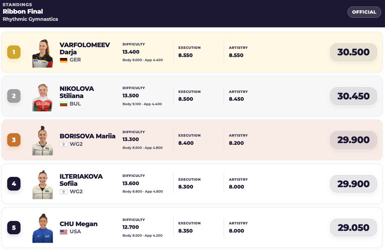Screen dimensions: 385x250
Task: Select the ILTERIAKOVA Sofiia name link
Action: 81,180
